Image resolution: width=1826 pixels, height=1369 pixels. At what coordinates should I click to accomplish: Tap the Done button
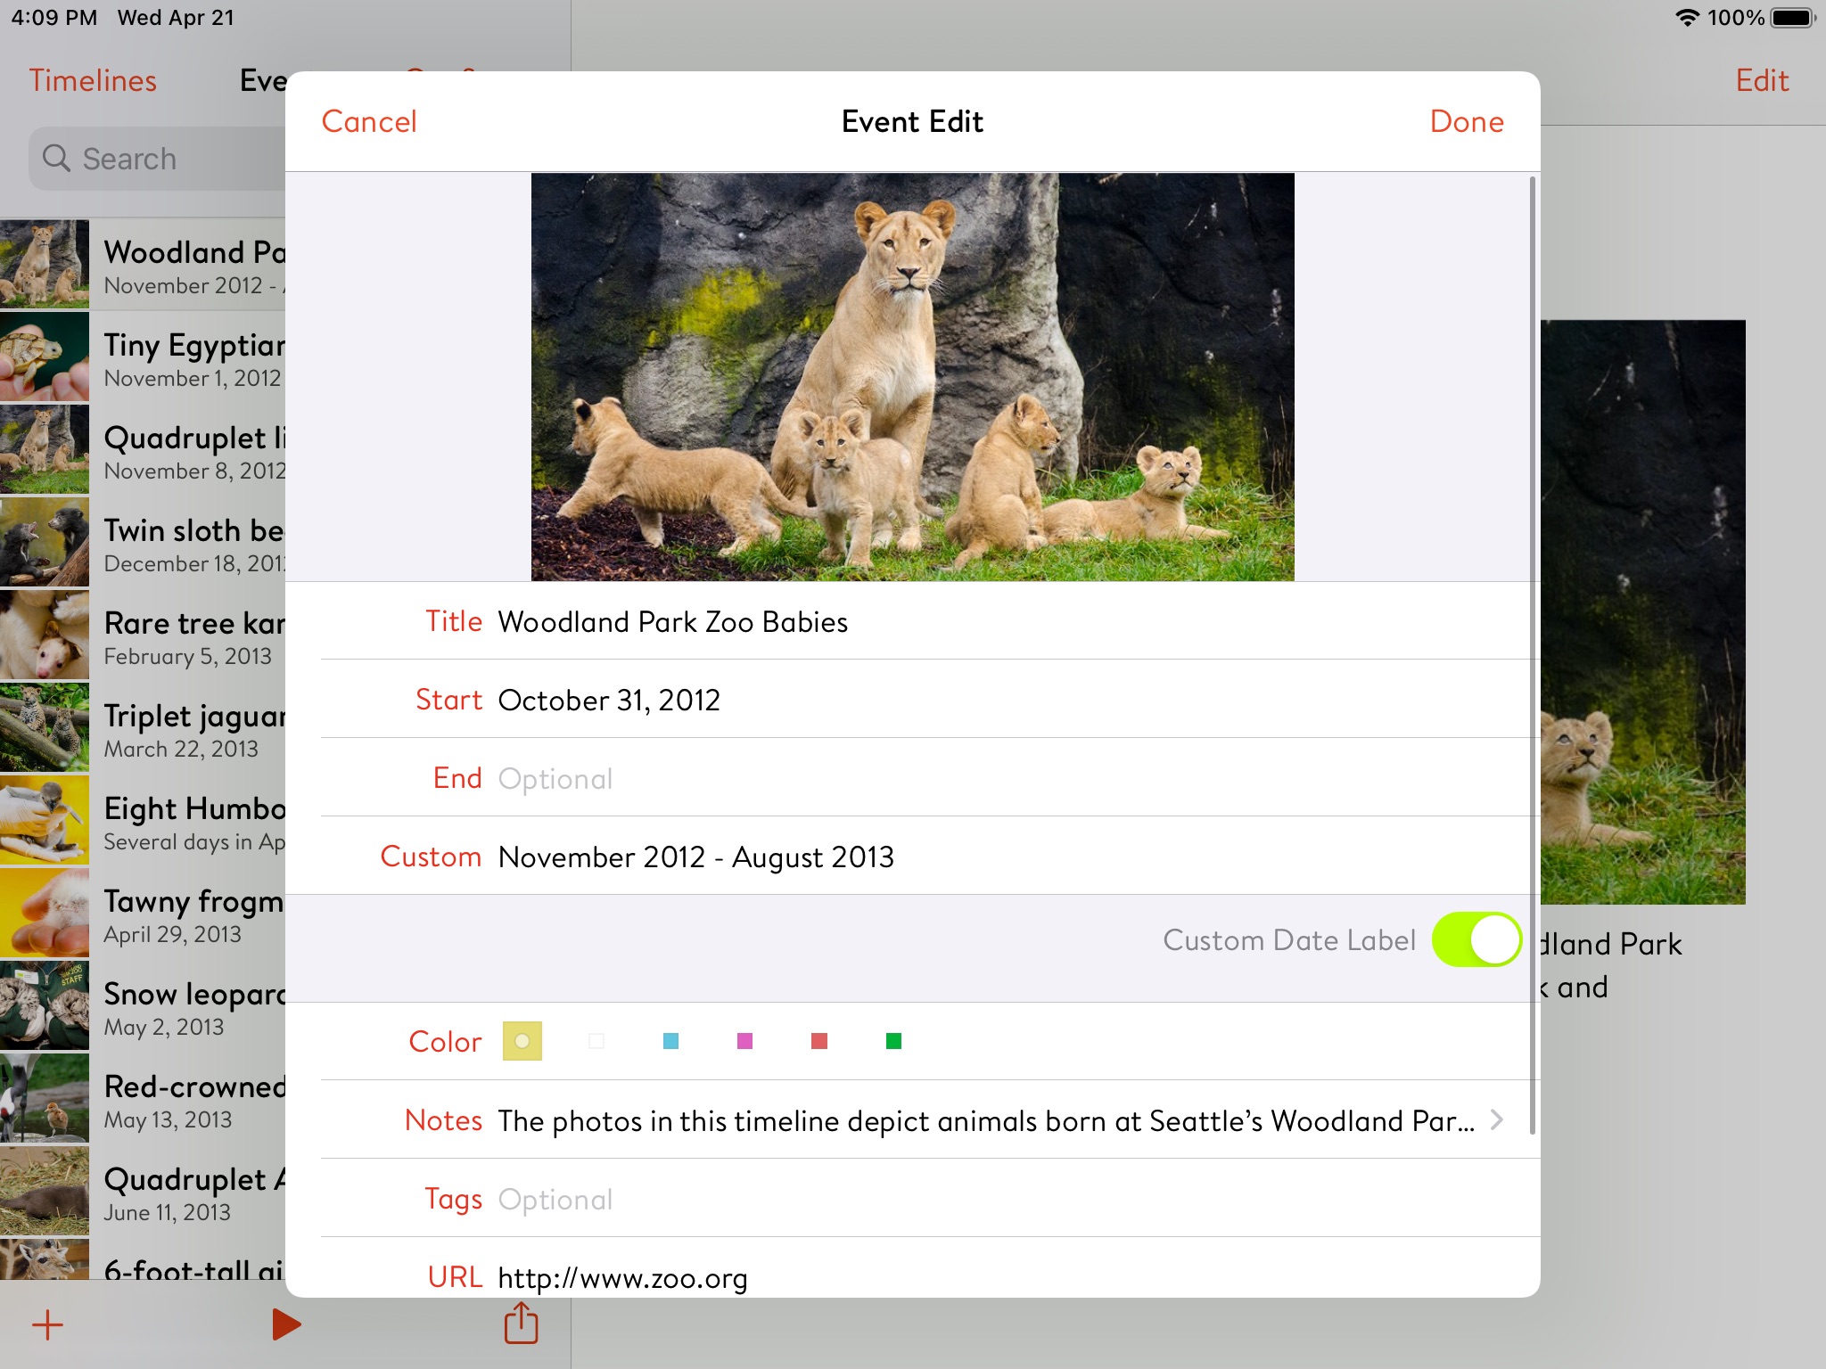click(x=1467, y=121)
